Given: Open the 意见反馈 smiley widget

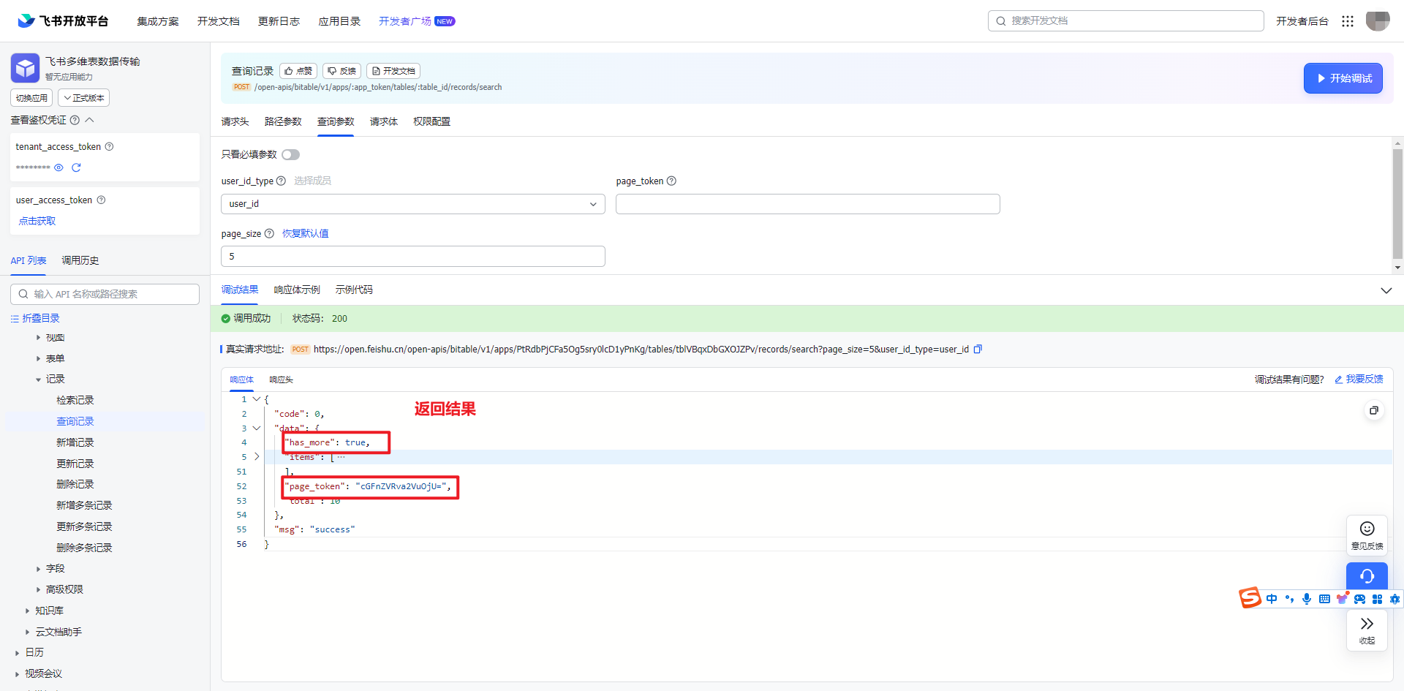Looking at the screenshot, I should [x=1367, y=535].
